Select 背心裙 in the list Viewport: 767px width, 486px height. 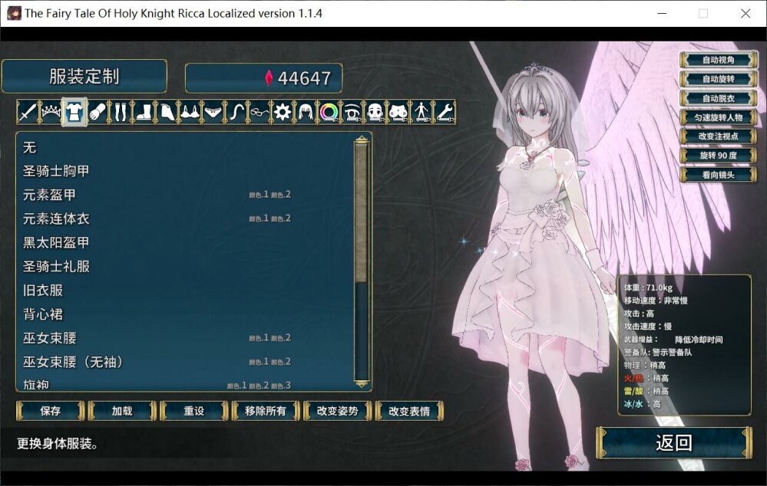186,314
